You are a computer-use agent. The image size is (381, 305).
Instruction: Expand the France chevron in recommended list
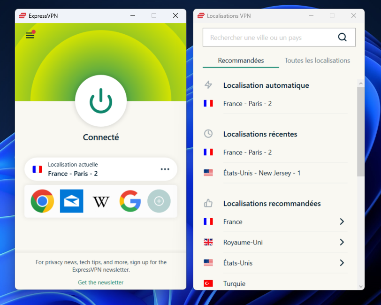(342, 221)
